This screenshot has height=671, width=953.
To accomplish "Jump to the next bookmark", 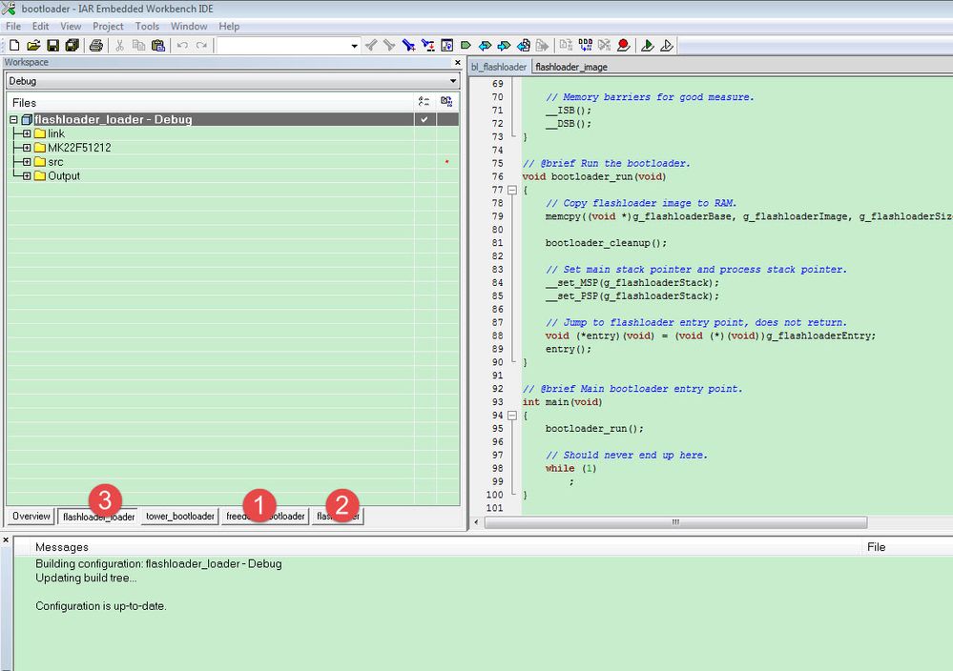I will click(504, 46).
